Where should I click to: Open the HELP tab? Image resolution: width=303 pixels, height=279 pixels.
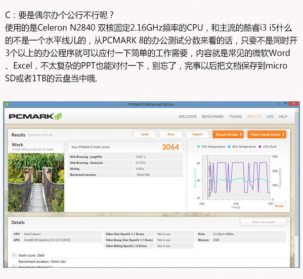pyautogui.click(x=283, y=116)
